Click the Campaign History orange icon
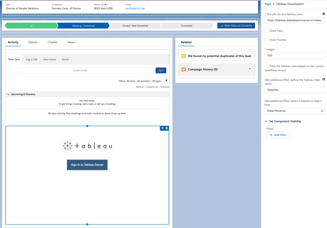The height and width of the screenshot is (228, 327). coord(184,69)
